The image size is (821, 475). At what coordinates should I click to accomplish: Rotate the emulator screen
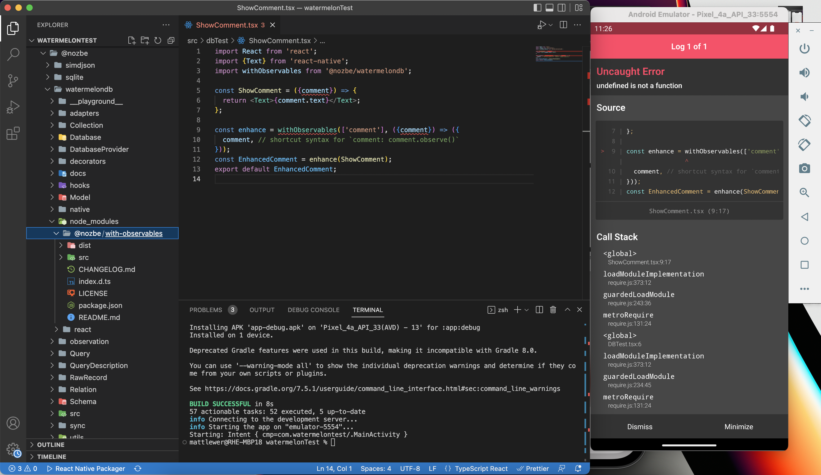pyautogui.click(x=805, y=121)
